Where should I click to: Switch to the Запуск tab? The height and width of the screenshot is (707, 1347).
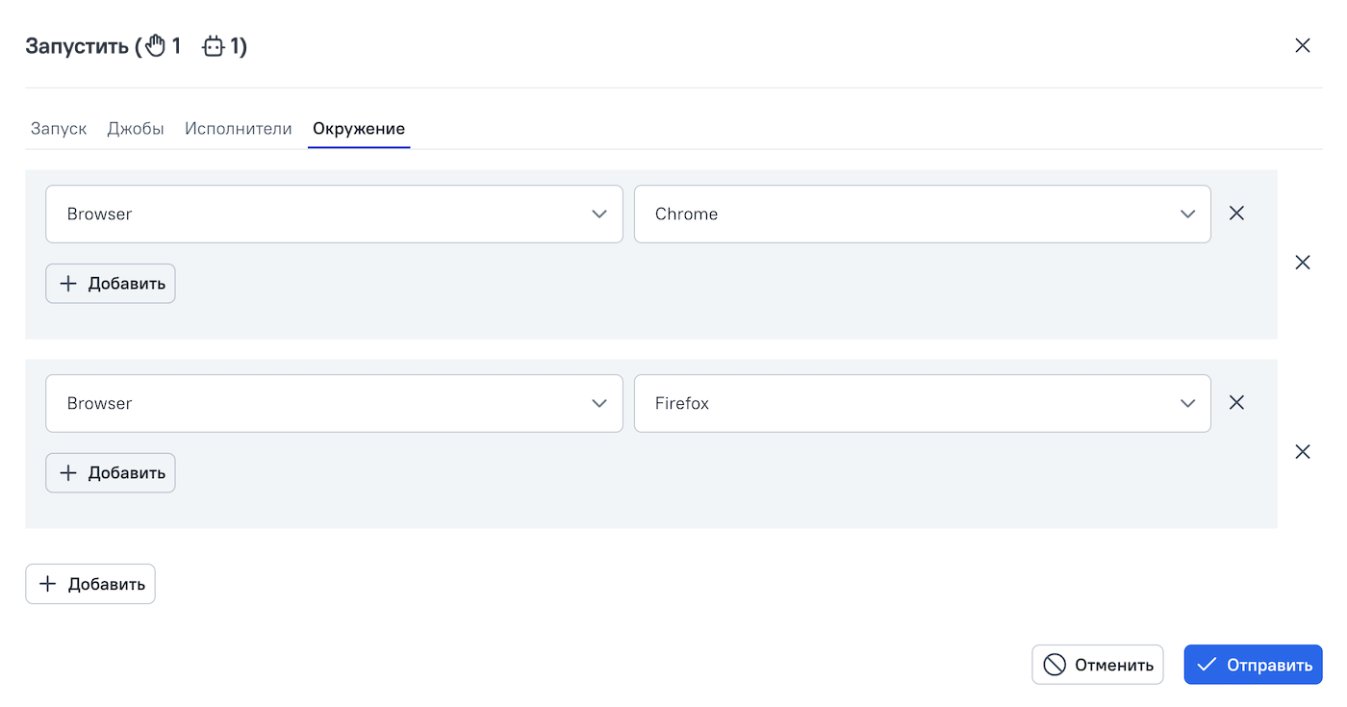[x=59, y=129]
